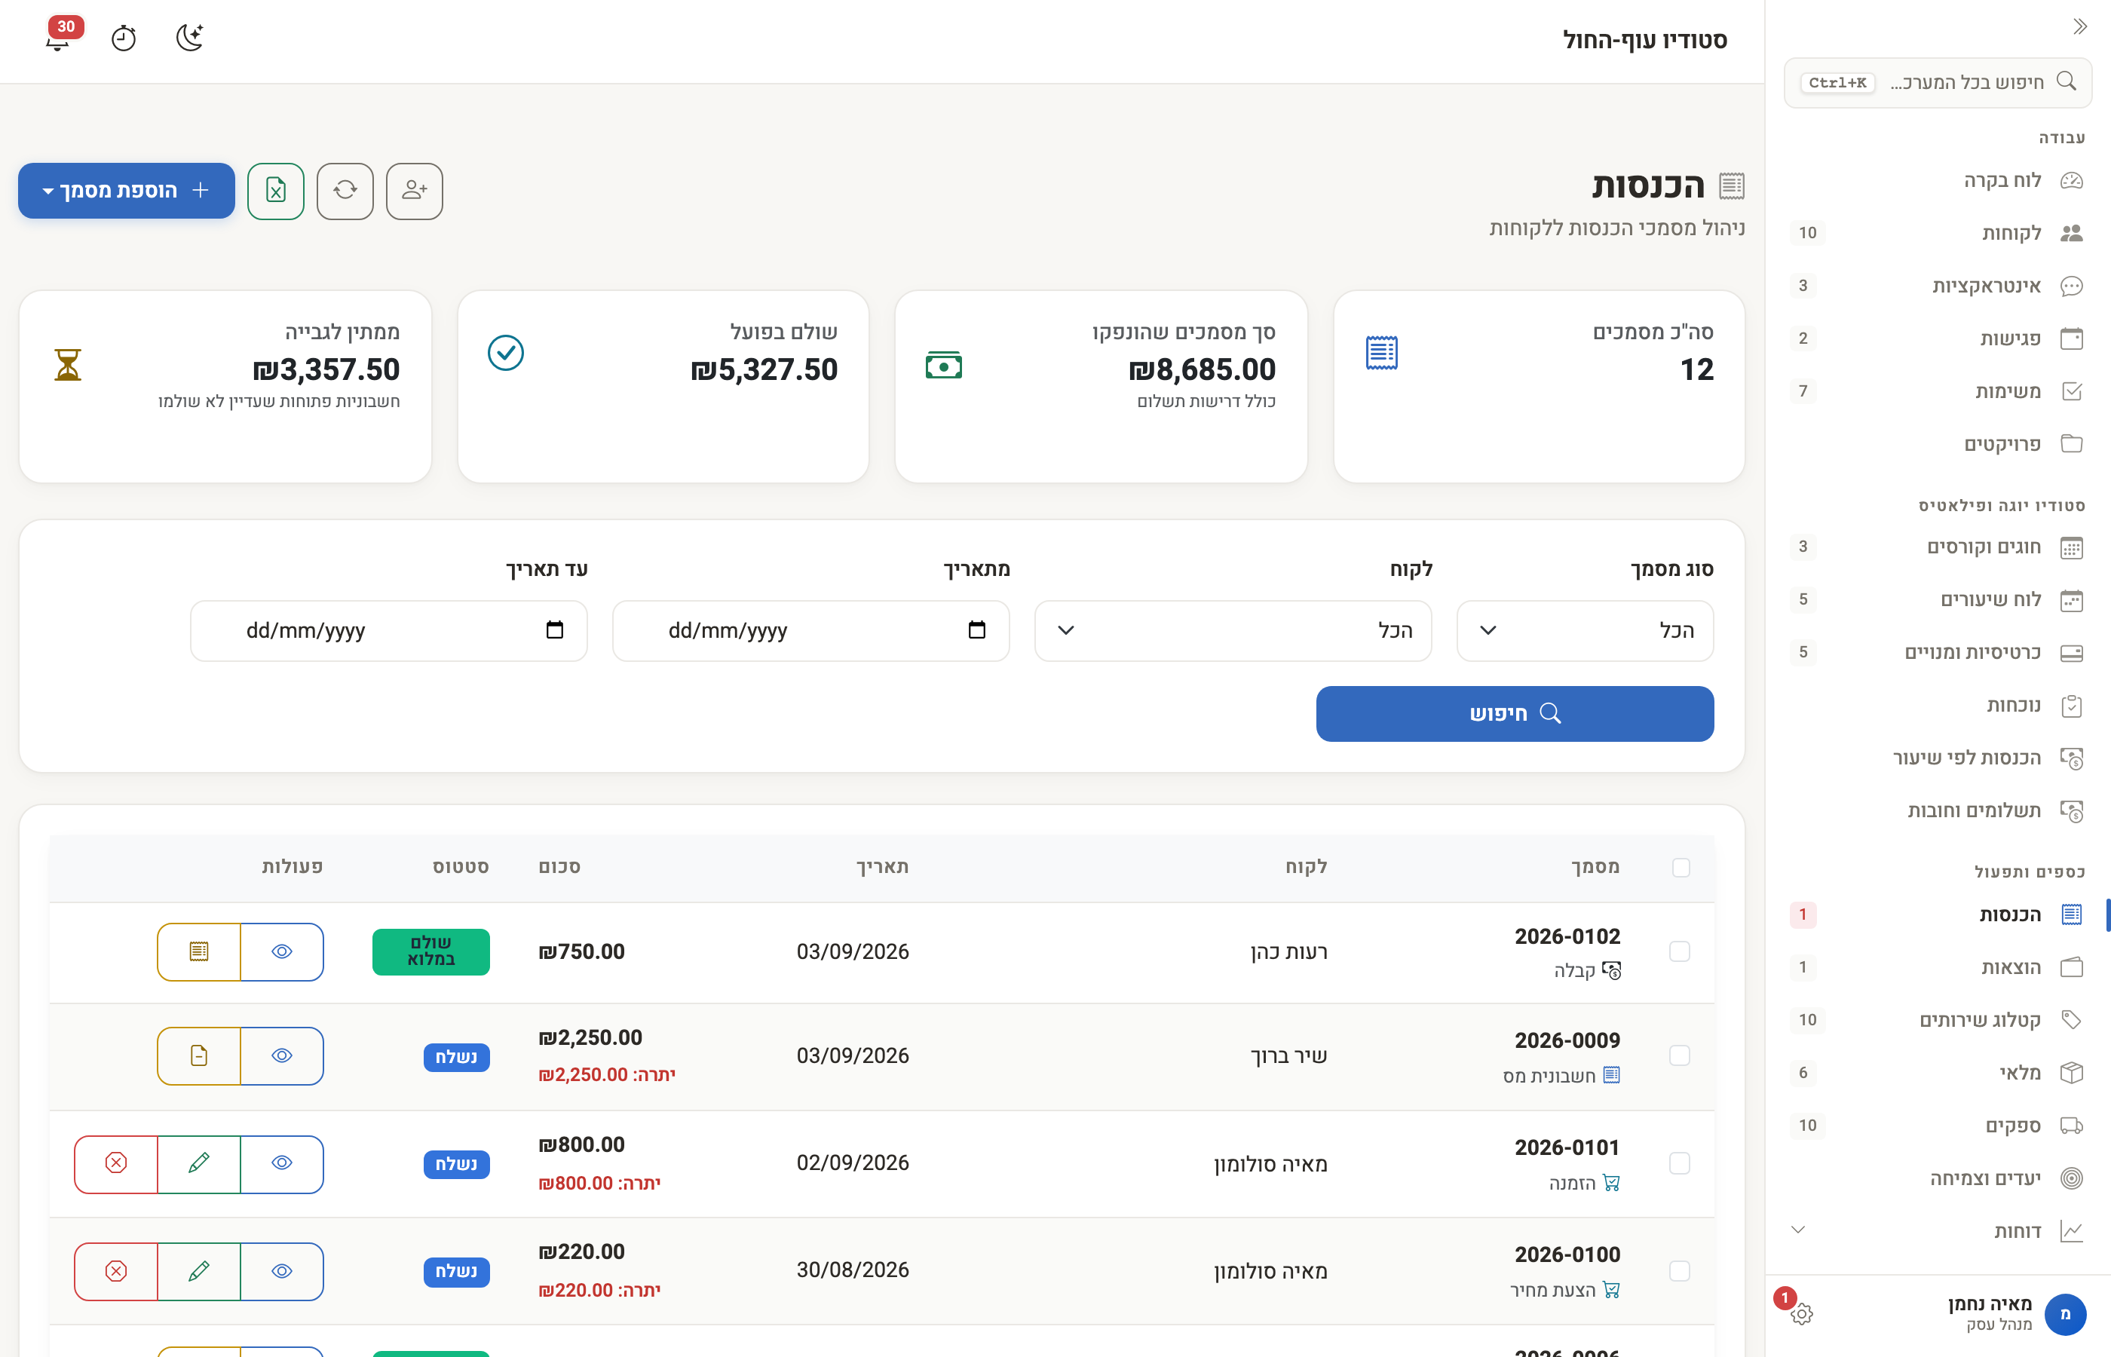Open settings gear near מאיה נחמן
Screen dimensions: 2111x1357
tap(1801, 1314)
